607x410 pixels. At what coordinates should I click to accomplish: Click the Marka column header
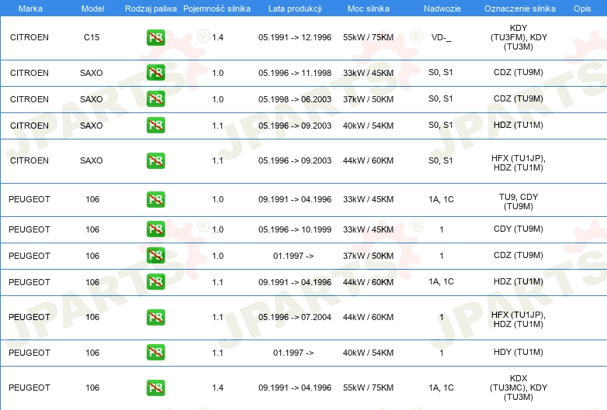click(x=30, y=9)
